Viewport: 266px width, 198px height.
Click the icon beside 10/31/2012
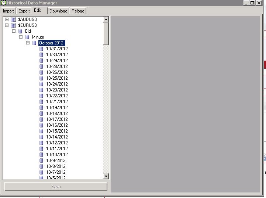[x=41, y=49]
